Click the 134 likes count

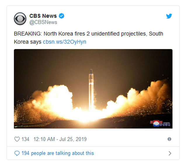pyautogui.click(x=25, y=139)
